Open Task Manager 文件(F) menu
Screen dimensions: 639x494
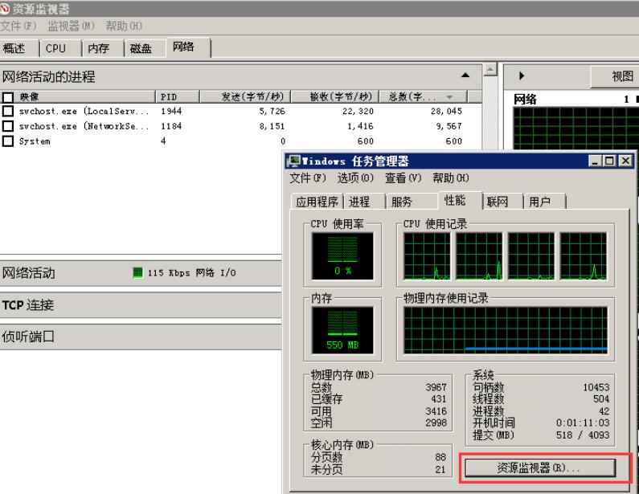(308, 178)
